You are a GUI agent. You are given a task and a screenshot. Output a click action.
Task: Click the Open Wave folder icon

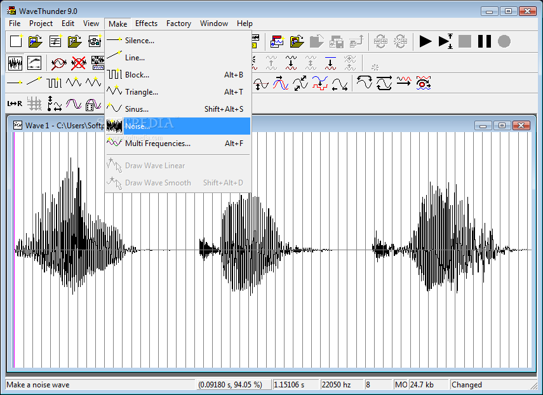point(36,41)
